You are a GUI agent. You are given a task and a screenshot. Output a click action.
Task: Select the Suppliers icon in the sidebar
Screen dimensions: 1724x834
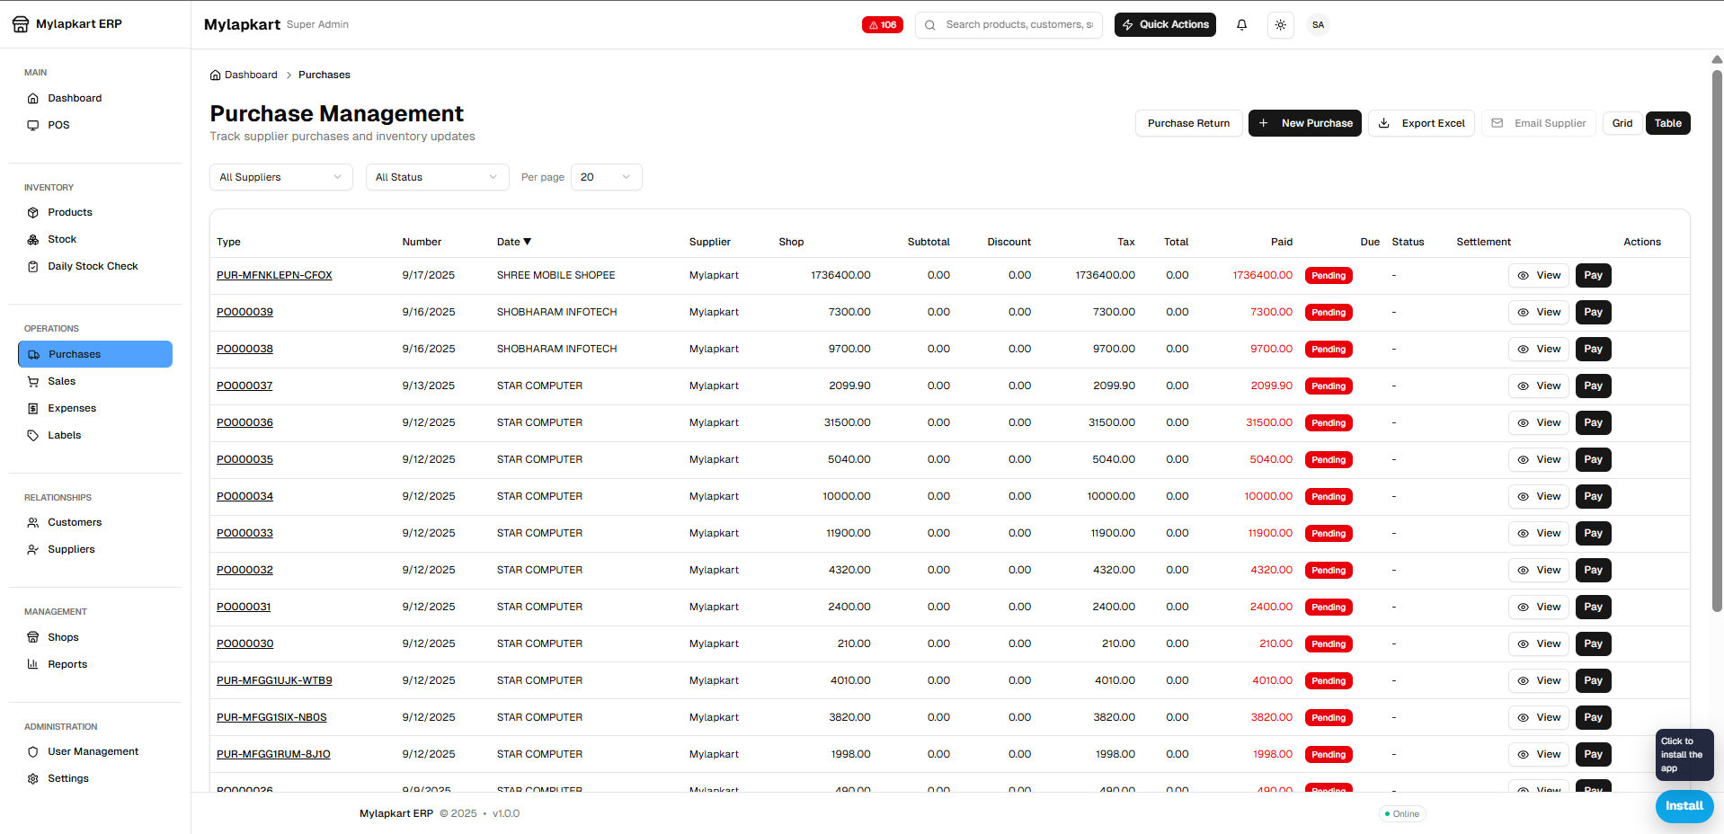coord(32,549)
